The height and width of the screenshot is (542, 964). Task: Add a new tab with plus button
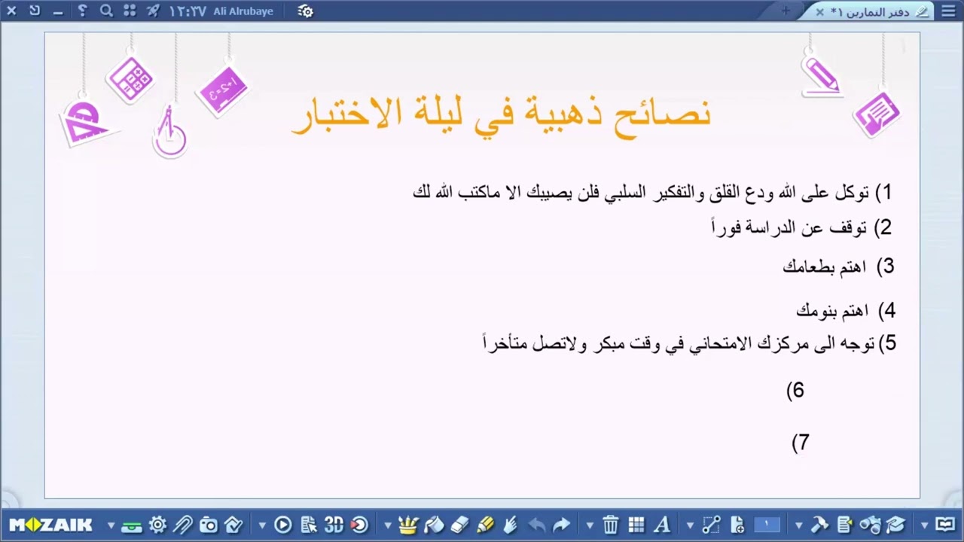[x=786, y=11]
